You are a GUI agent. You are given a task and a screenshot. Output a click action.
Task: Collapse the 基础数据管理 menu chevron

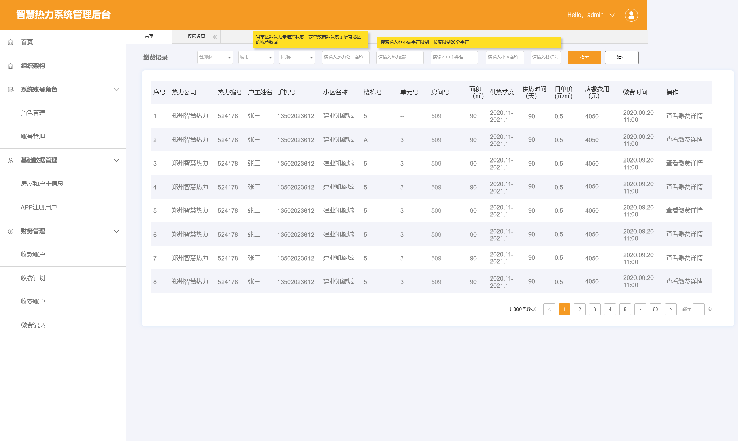tap(116, 160)
